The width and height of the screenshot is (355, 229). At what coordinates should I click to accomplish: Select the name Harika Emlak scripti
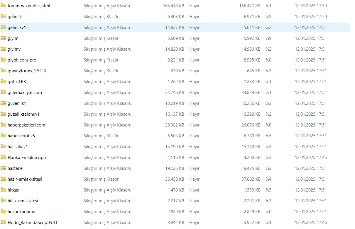pyautogui.click(x=27, y=158)
